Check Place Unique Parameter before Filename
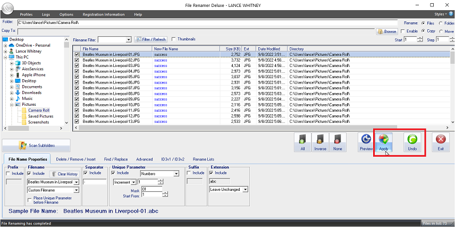Viewport: 455px width, 227px height. coord(30,200)
